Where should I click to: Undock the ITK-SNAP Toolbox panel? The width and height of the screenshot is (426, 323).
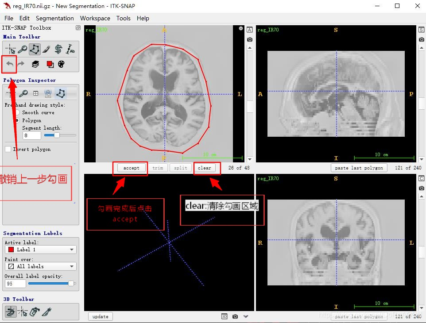tap(78, 28)
